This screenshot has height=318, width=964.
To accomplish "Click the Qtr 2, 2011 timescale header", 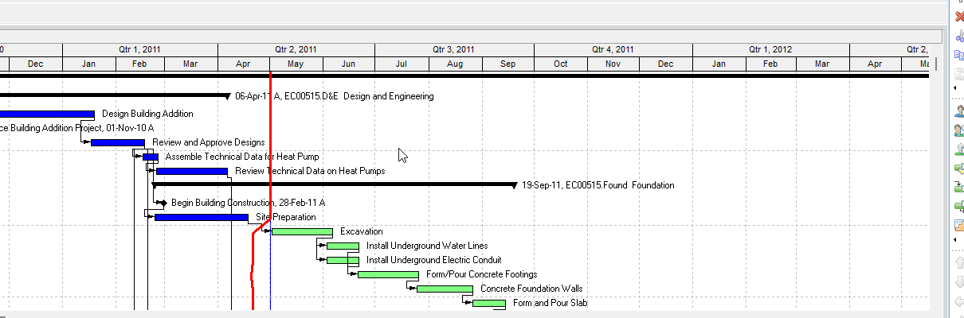I will coord(296,49).
